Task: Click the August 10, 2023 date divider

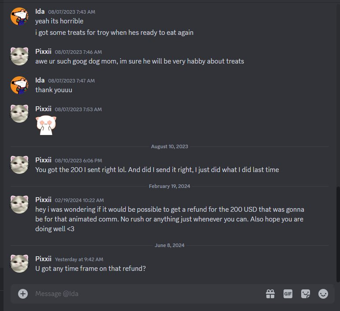Action: [169, 146]
